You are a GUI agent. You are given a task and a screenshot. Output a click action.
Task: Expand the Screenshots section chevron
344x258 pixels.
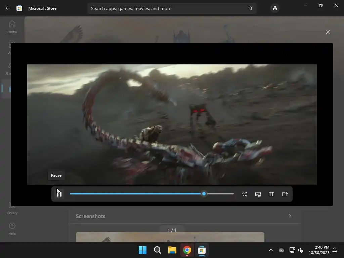tap(290, 216)
